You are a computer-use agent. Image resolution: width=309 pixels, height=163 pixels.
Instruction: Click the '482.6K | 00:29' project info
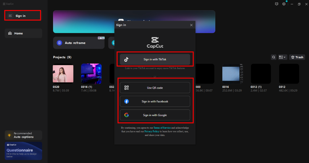click(x=288, y=91)
